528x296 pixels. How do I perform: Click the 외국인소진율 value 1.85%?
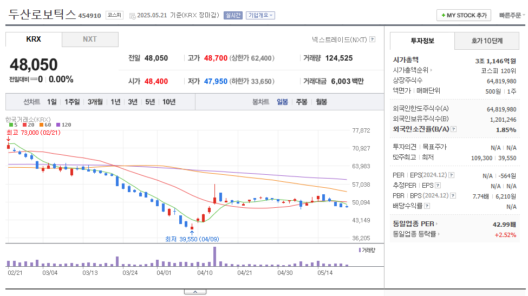[x=506, y=130]
